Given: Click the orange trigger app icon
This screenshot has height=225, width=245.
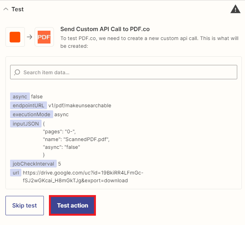Looking at the screenshot, I should [x=15, y=37].
